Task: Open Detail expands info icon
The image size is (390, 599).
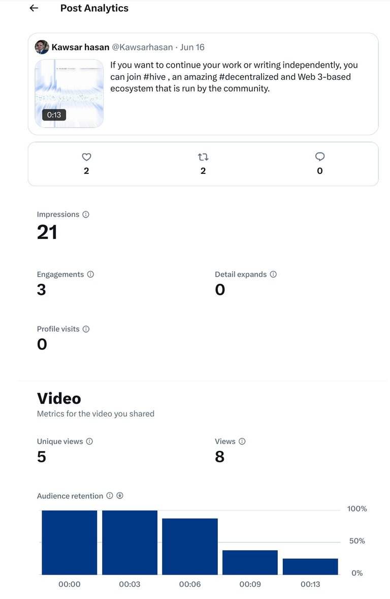Action: tap(273, 274)
